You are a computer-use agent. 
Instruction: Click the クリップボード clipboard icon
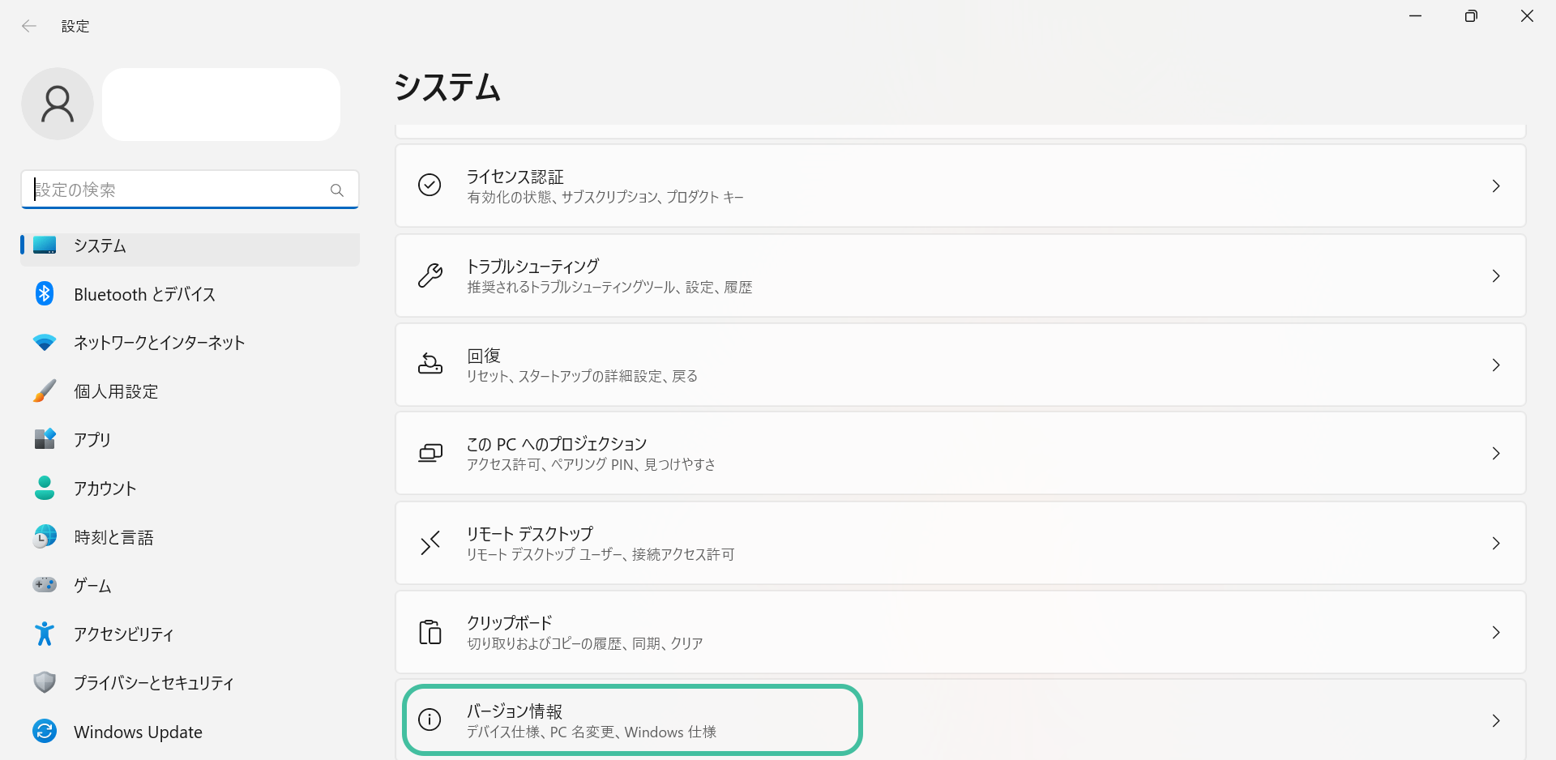[x=430, y=632]
